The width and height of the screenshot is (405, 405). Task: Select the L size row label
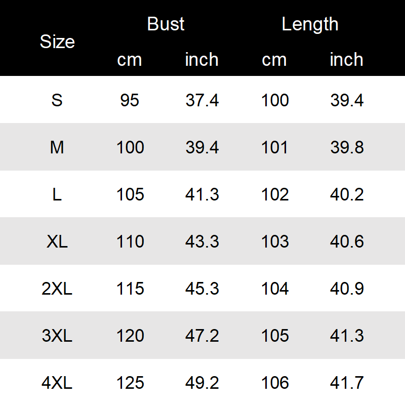click(x=57, y=194)
